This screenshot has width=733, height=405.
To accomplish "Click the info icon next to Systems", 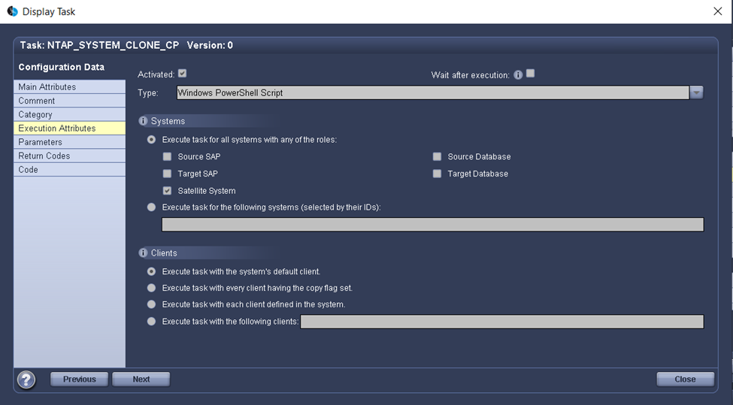I will [143, 121].
